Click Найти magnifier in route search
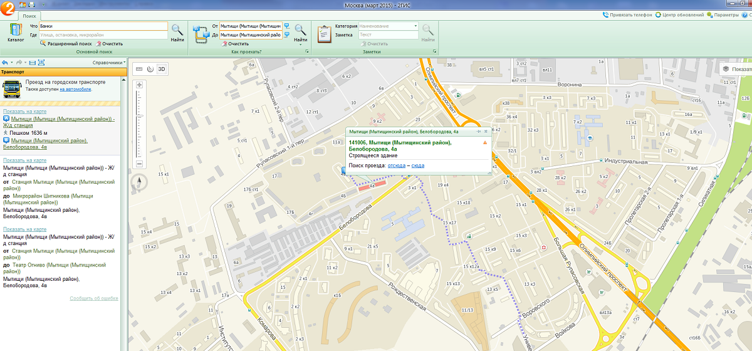The image size is (752, 351). (x=301, y=31)
